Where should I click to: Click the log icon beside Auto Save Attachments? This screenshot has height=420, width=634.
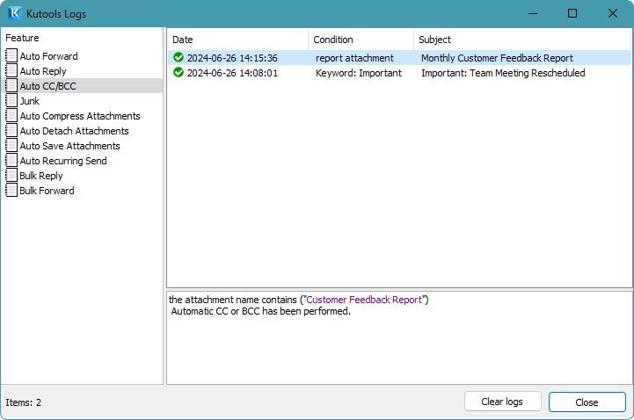11,145
